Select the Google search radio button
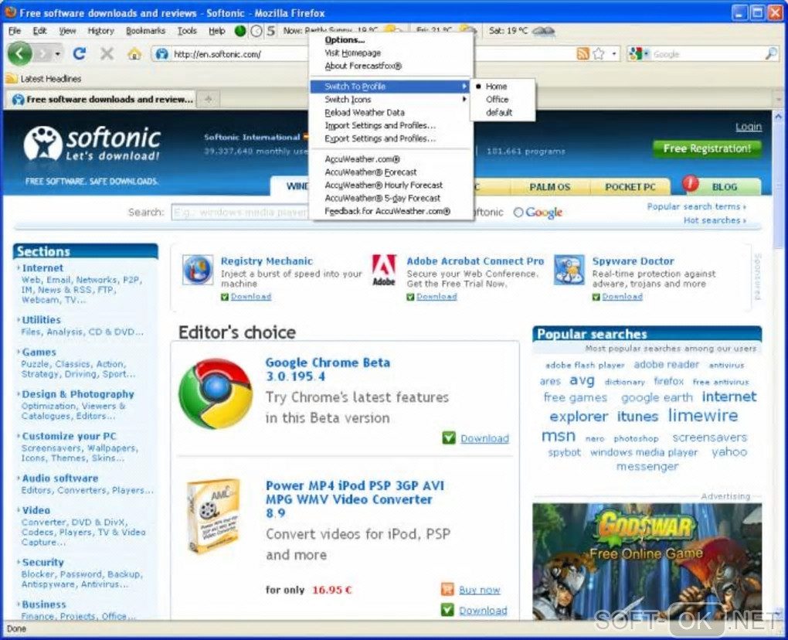 [x=518, y=212]
